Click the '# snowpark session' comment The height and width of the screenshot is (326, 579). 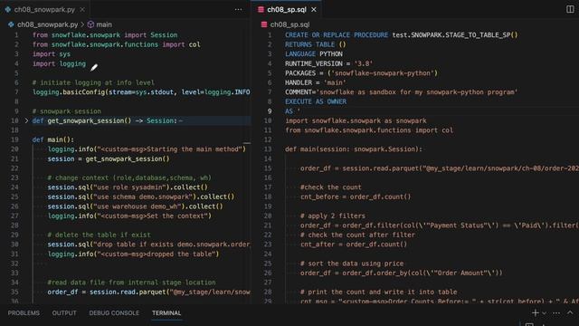[67, 111]
